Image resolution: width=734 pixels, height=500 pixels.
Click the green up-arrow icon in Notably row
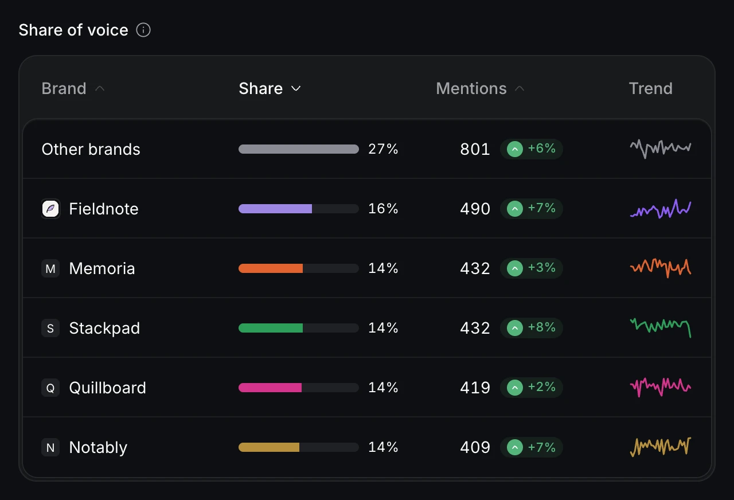515,447
